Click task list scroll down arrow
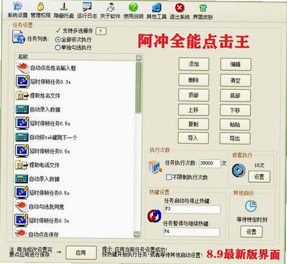Screen dimensions: 287x264 (137, 234)
